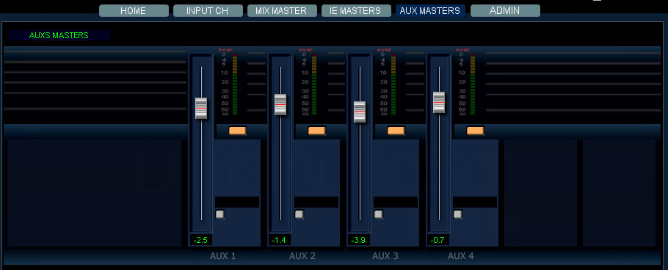This screenshot has width=668, height=270.
Task: Toggle the orange button on AUX 2
Action: pos(317,131)
